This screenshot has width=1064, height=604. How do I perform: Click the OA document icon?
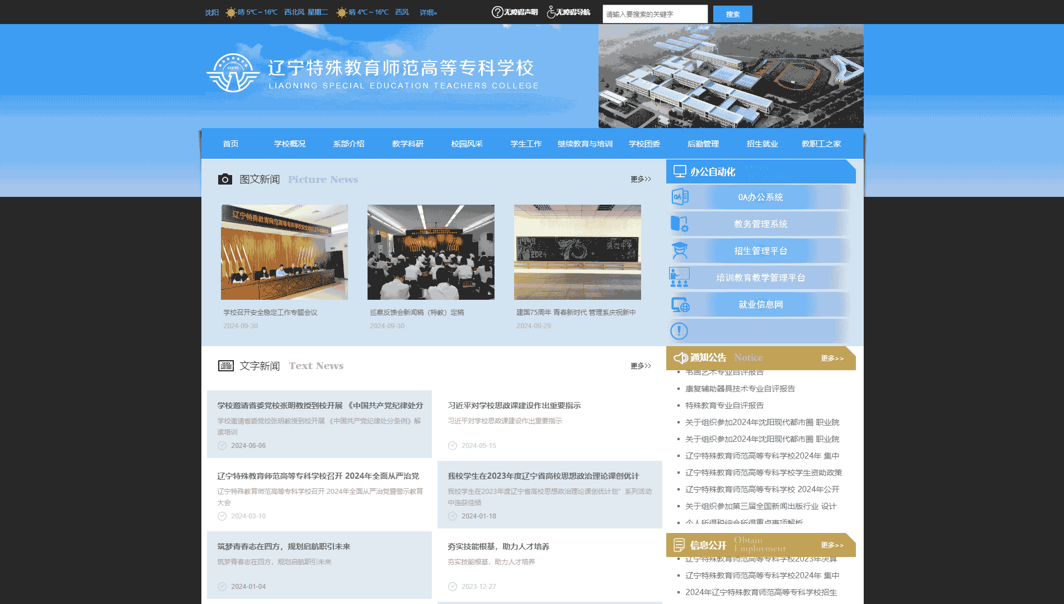680,197
